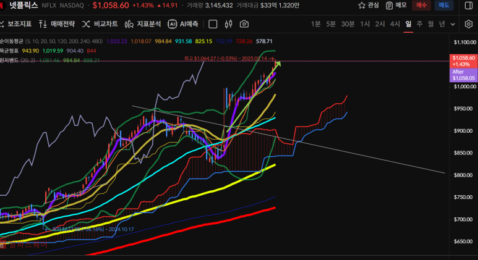This screenshot has height=260, width=478.
Task: Select the 월 monthly timeframe
Action: 430,23
